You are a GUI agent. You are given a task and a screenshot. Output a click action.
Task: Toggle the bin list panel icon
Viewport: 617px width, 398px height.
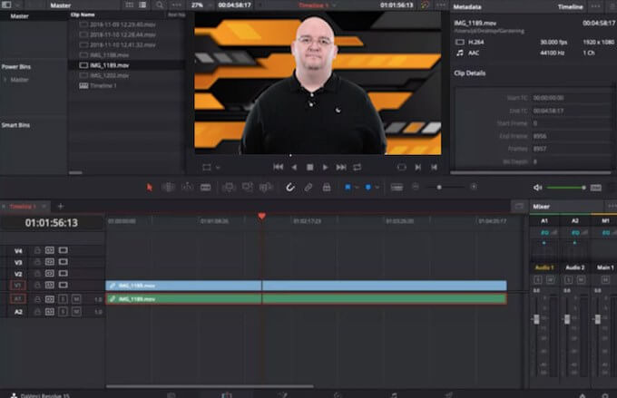coord(6,5)
